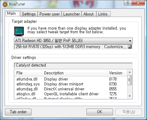The image size is (147, 120).
Task: Sort by the Version column header
Action: [x=117, y=73]
